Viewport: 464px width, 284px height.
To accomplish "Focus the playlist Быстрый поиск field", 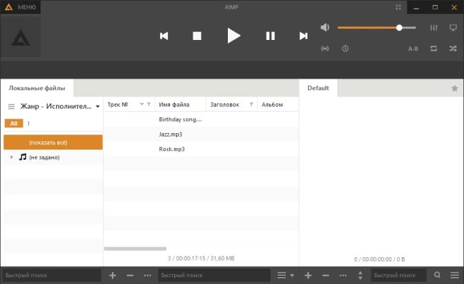I will pyautogui.click(x=398, y=276).
